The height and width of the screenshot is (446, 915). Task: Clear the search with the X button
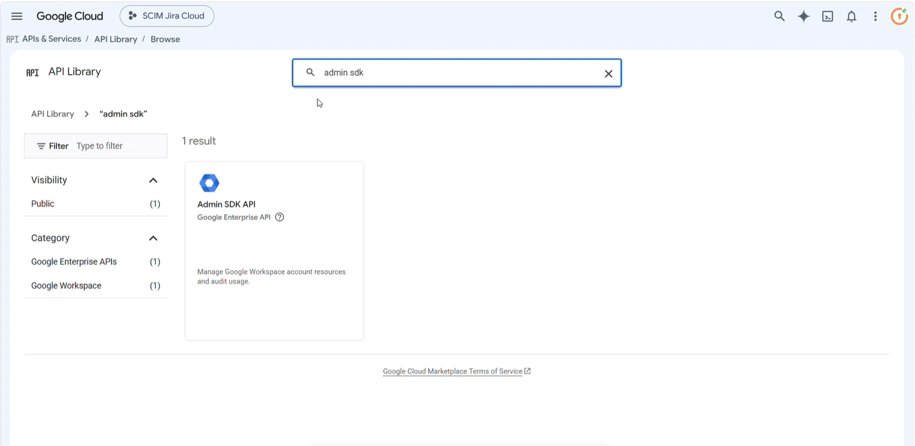coord(608,74)
